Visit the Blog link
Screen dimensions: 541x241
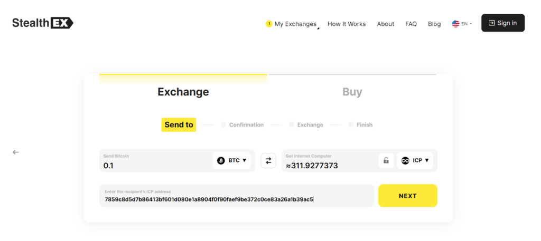(434, 24)
